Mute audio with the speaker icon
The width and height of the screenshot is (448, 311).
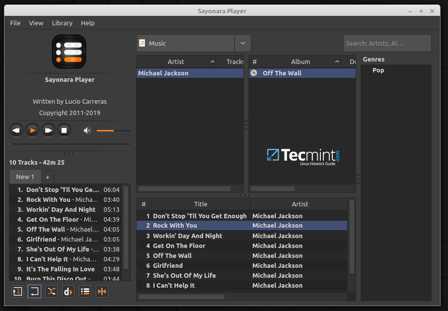(x=87, y=130)
